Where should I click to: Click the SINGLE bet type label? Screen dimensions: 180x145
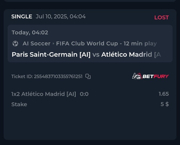click(x=22, y=17)
